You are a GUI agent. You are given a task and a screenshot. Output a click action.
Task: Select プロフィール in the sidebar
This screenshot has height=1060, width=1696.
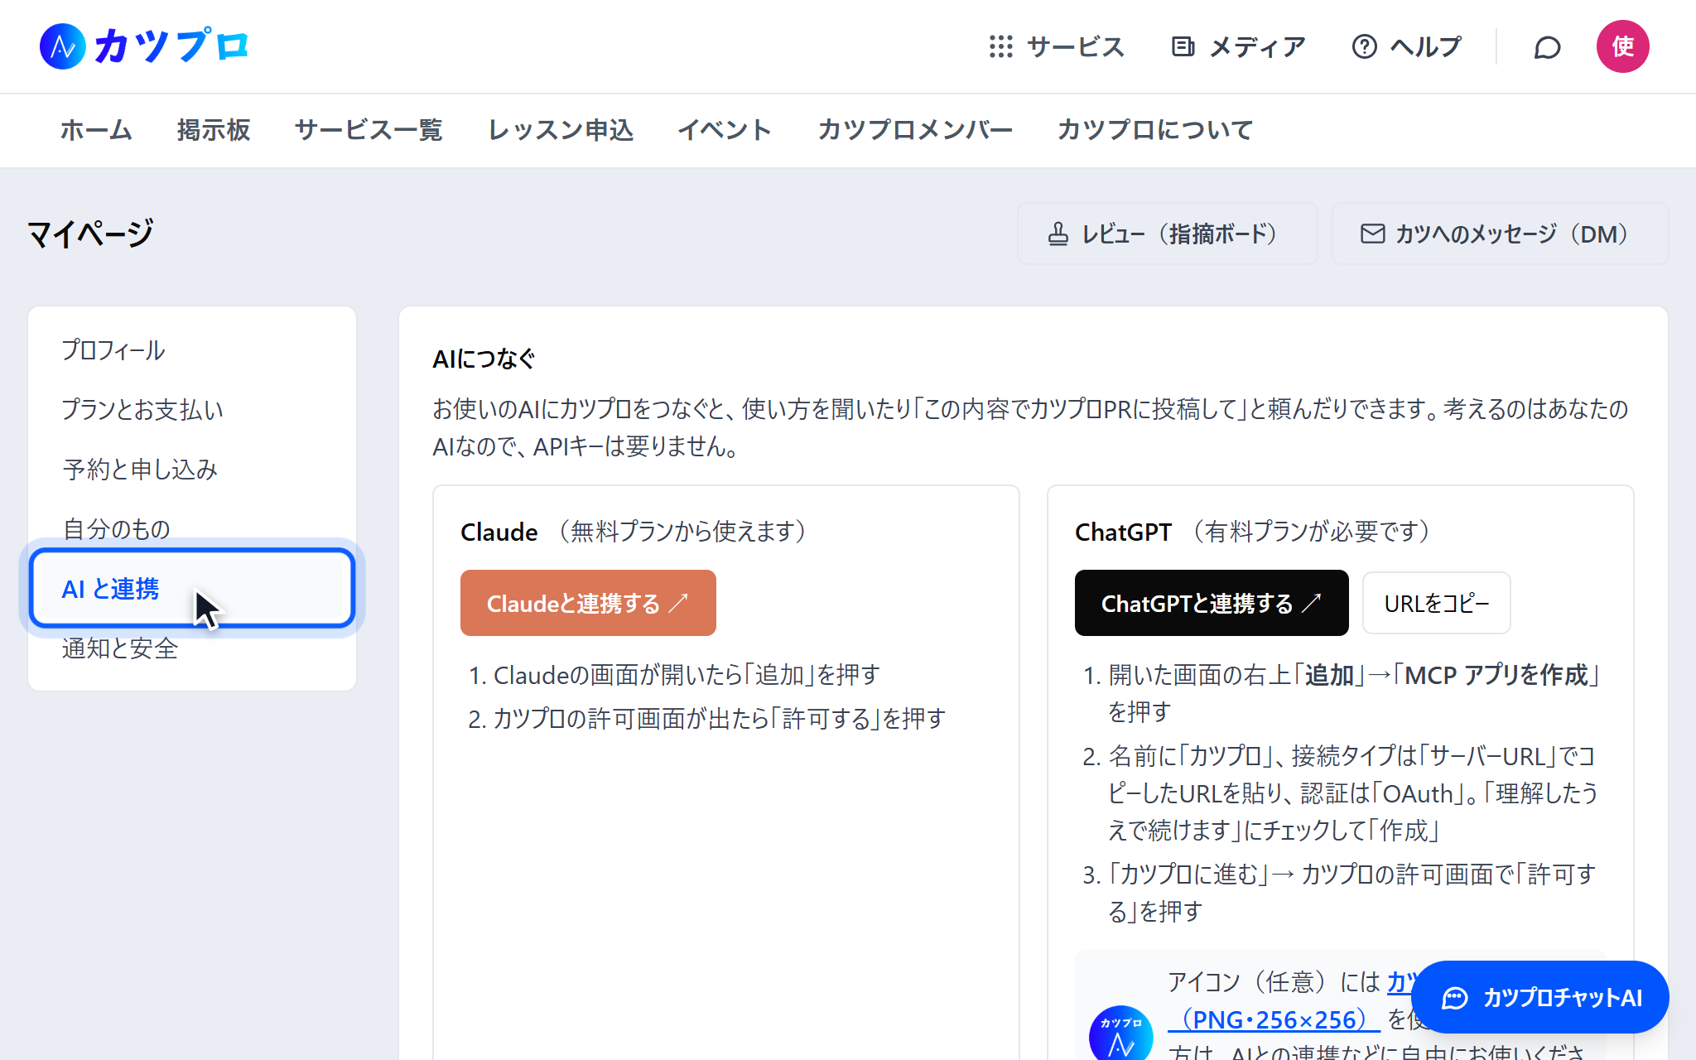point(192,350)
